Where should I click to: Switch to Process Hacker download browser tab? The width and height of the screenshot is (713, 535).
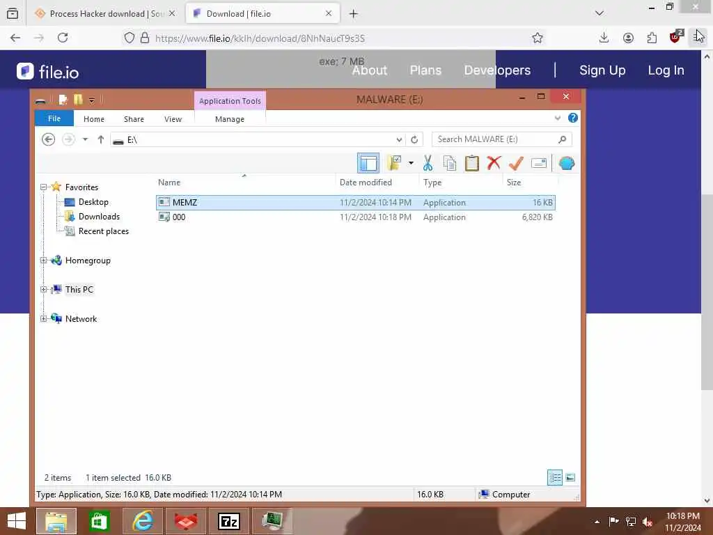106,14
